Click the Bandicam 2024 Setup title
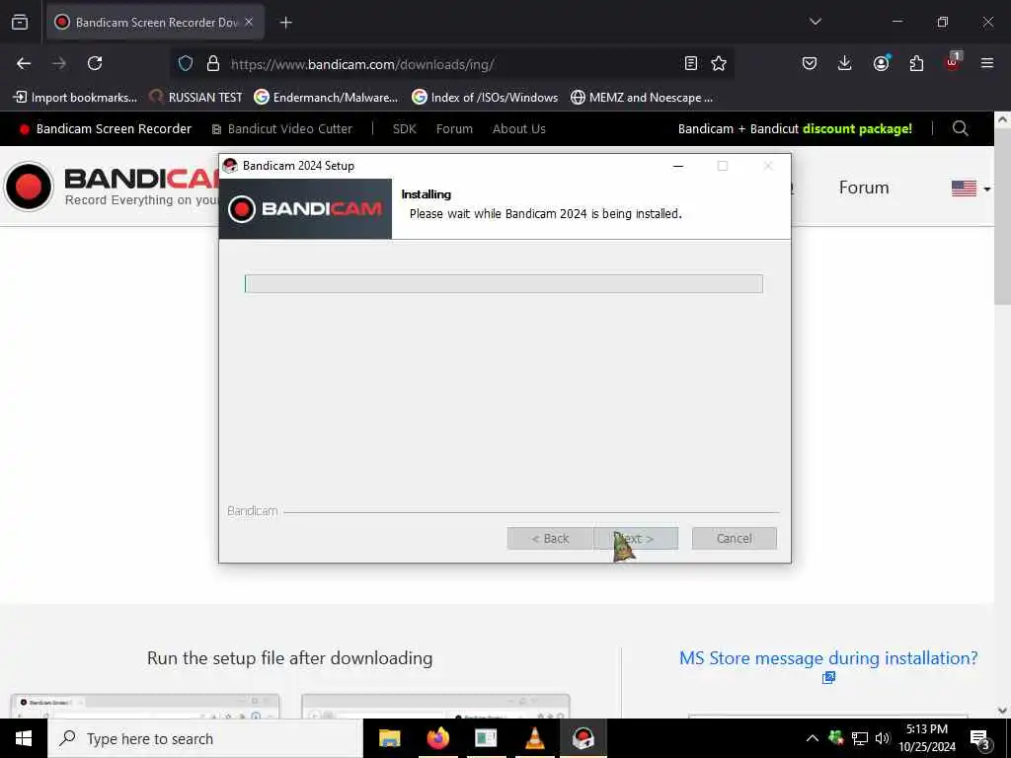This screenshot has width=1011, height=758. [298, 166]
